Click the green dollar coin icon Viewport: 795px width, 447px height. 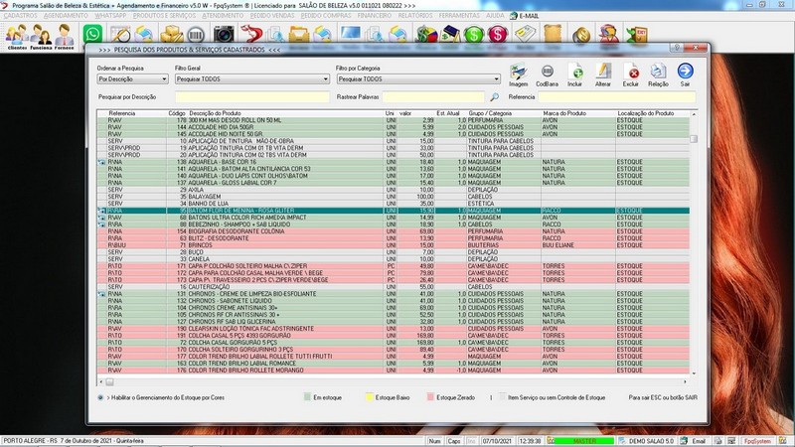(474, 34)
